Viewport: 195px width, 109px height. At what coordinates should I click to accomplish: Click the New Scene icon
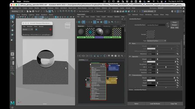pyautogui.click(x=27, y=11)
